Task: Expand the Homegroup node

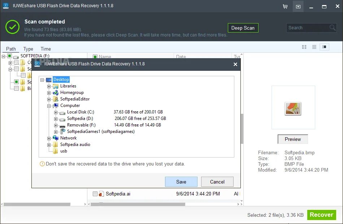Action: coord(49,93)
